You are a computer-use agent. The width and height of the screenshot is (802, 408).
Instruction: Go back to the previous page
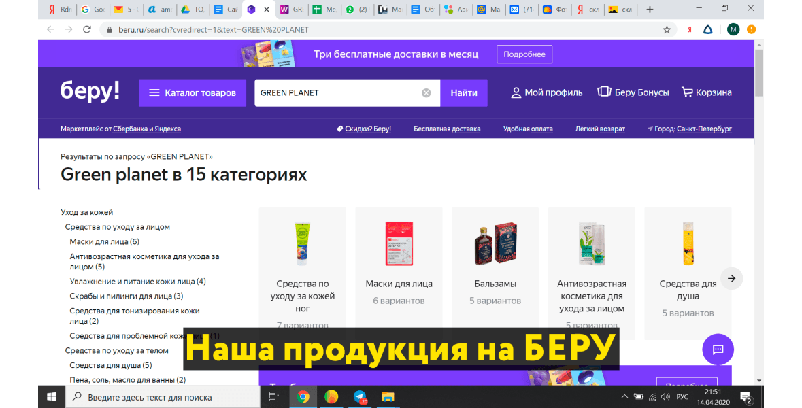click(x=50, y=30)
